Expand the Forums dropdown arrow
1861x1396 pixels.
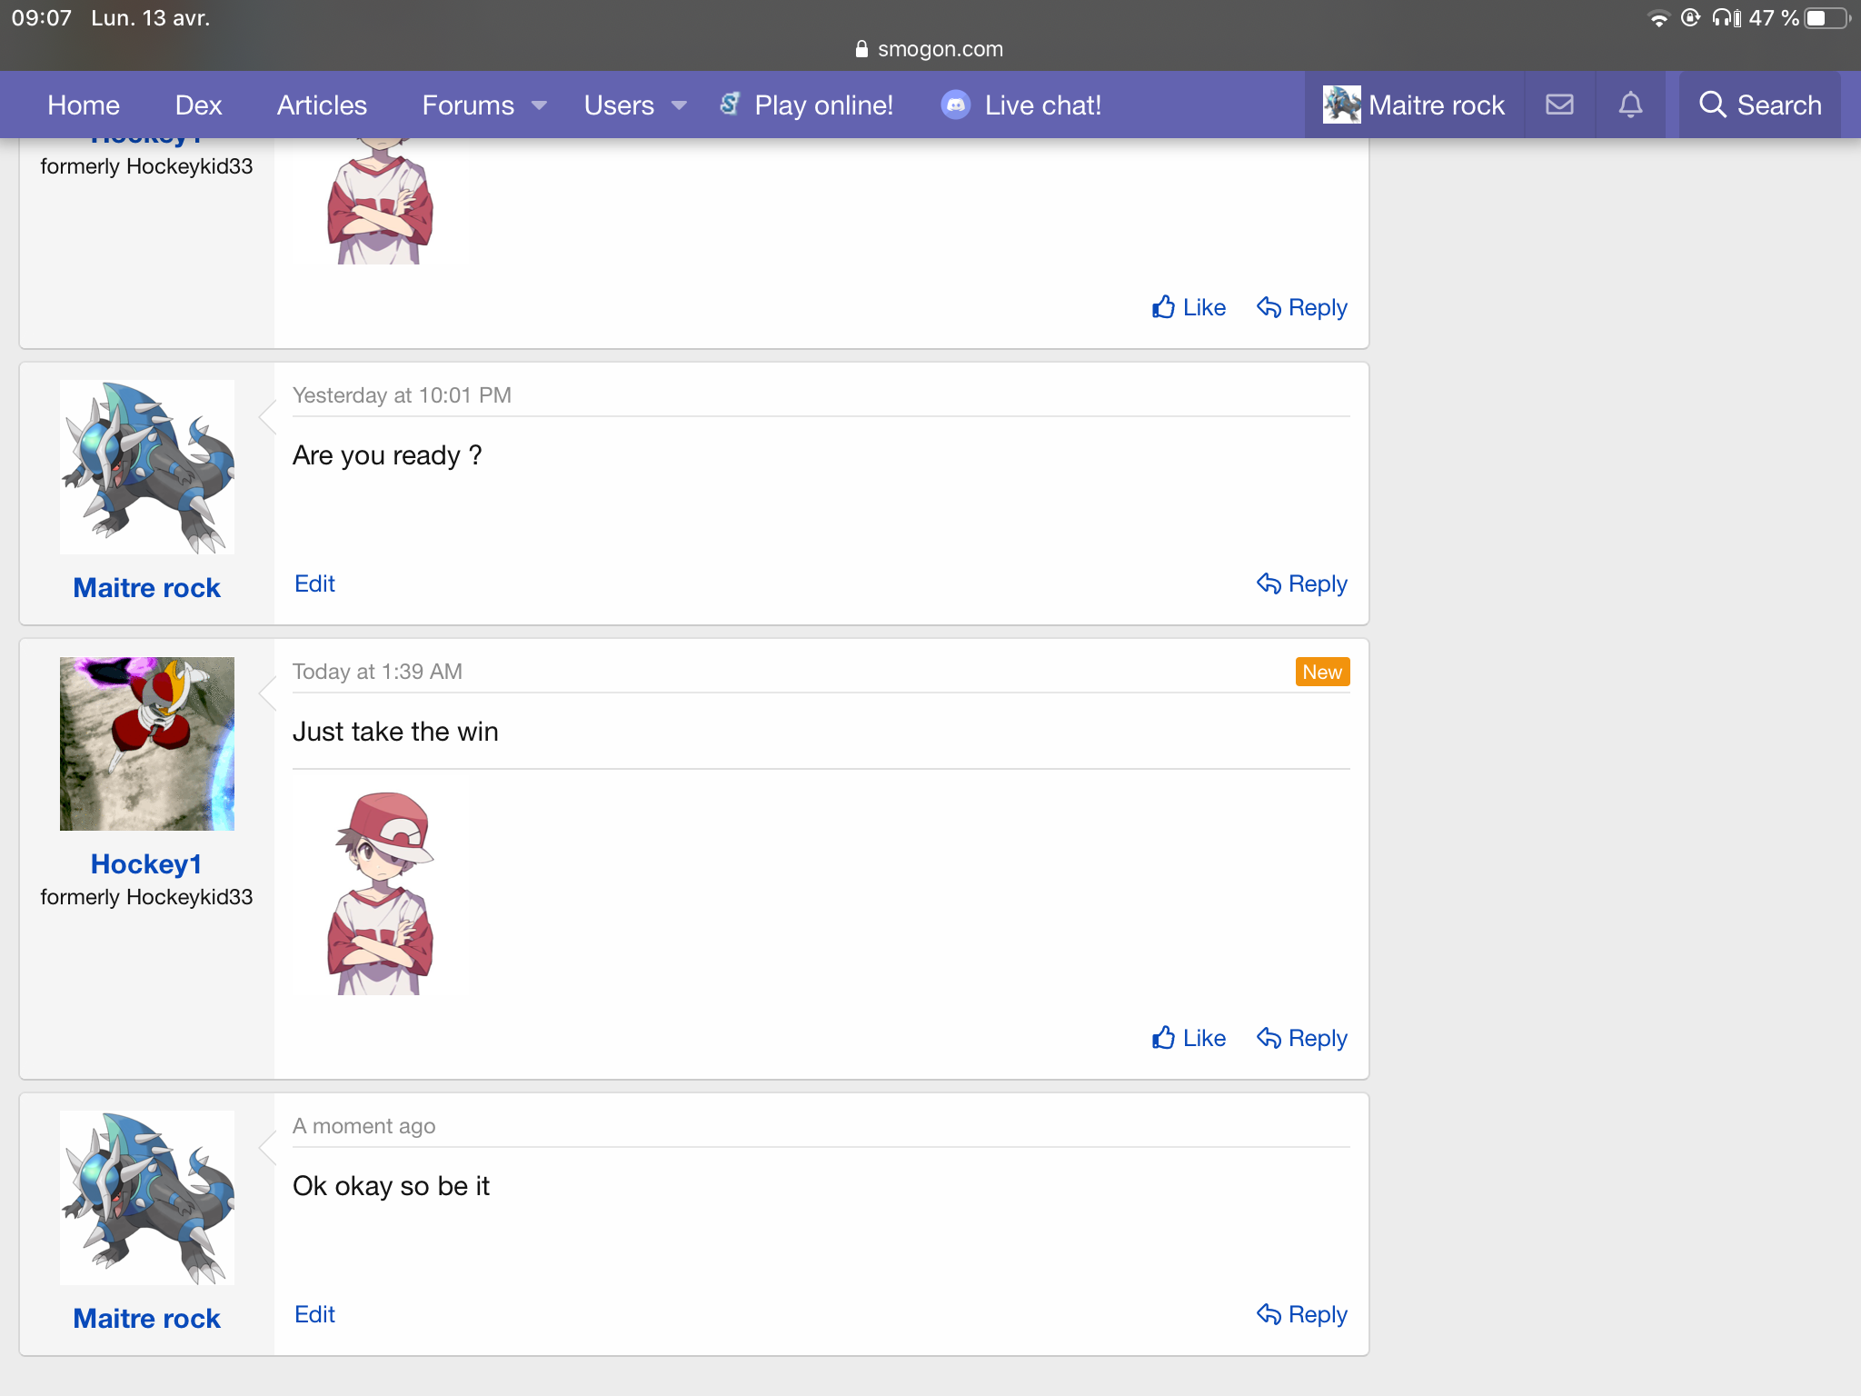coord(539,105)
